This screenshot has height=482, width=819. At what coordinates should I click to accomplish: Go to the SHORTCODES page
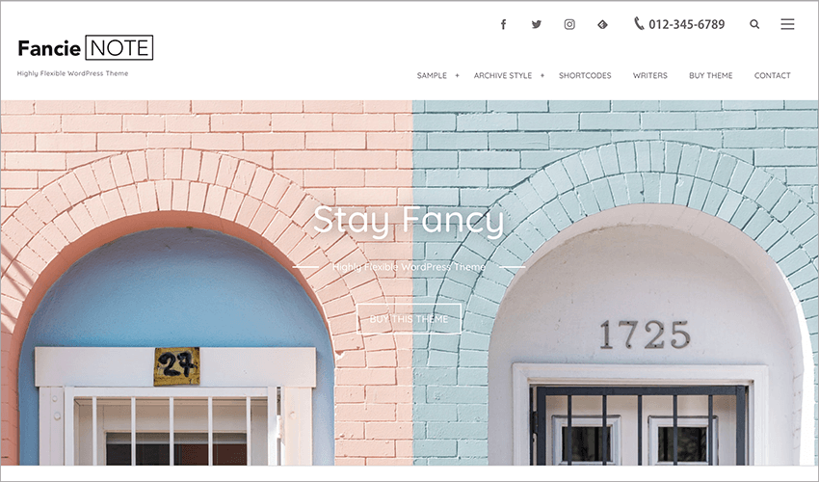(x=585, y=75)
